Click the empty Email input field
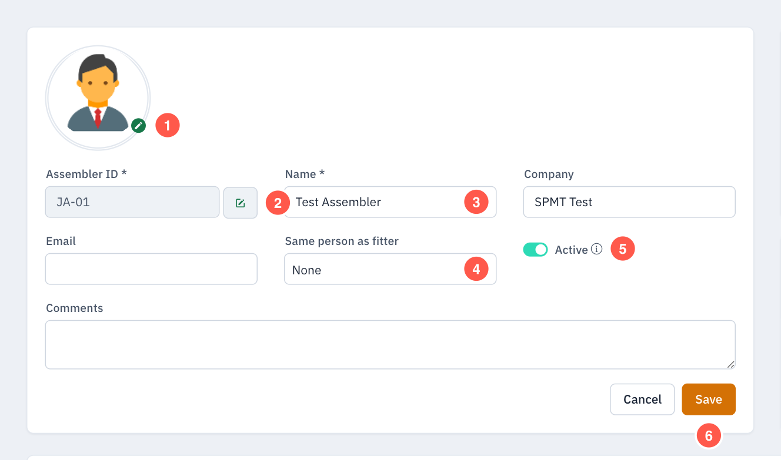The image size is (781, 460). (151, 269)
